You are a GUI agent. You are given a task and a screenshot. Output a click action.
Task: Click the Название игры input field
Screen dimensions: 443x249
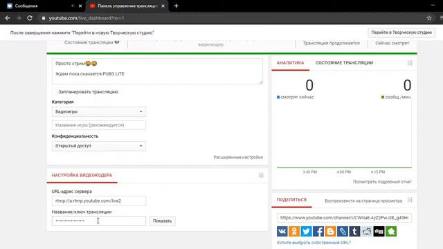[x=98, y=125]
